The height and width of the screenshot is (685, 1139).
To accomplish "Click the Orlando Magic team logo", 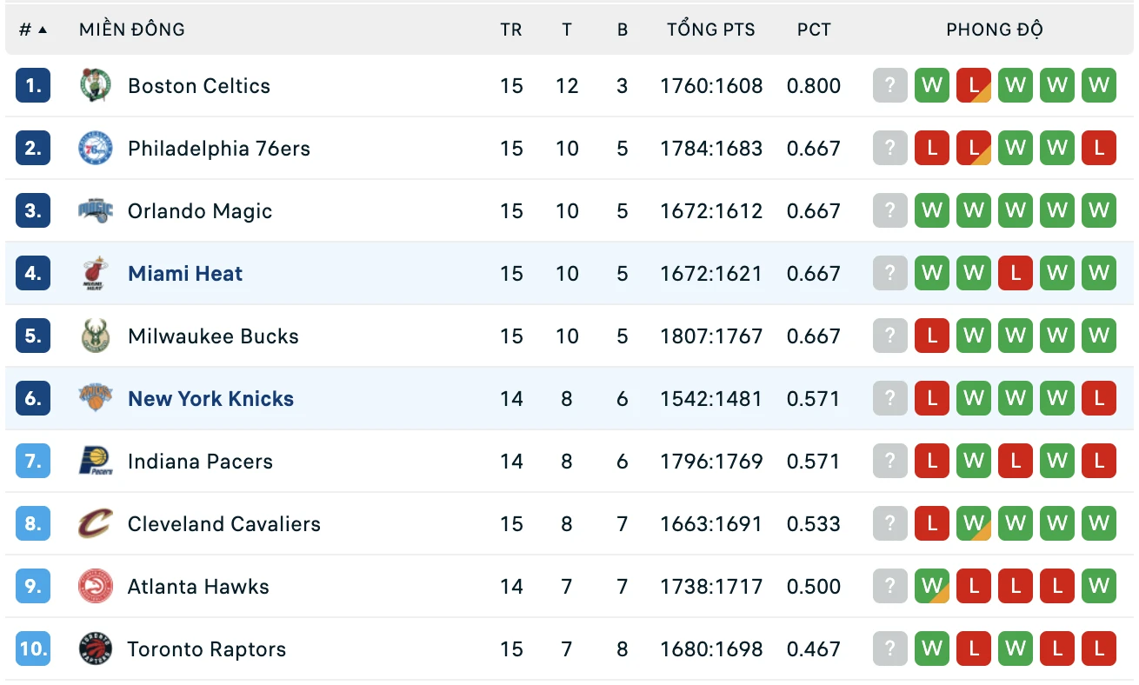I will coord(95,210).
